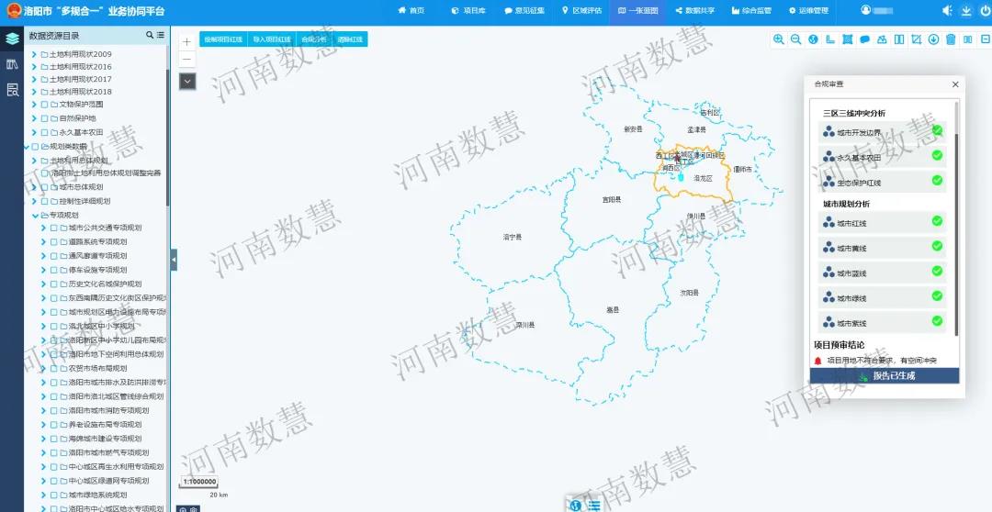Expand the 土地利用现状2009 folder

(35, 54)
